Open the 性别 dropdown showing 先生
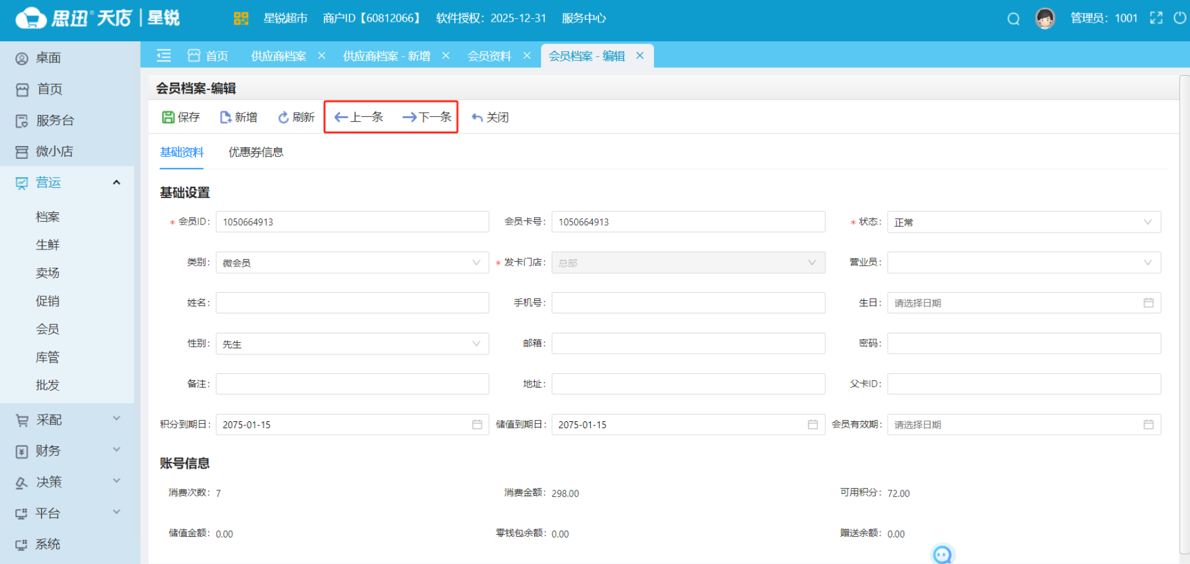1190x564 pixels. [352, 344]
